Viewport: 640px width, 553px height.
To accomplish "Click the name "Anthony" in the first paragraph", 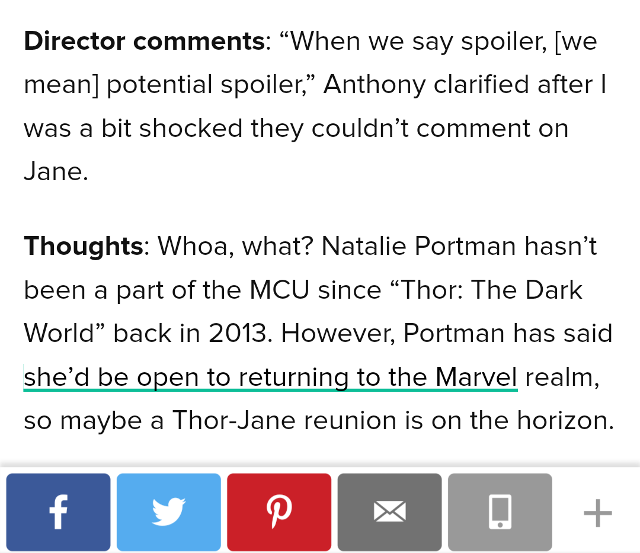I will (x=375, y=85).
